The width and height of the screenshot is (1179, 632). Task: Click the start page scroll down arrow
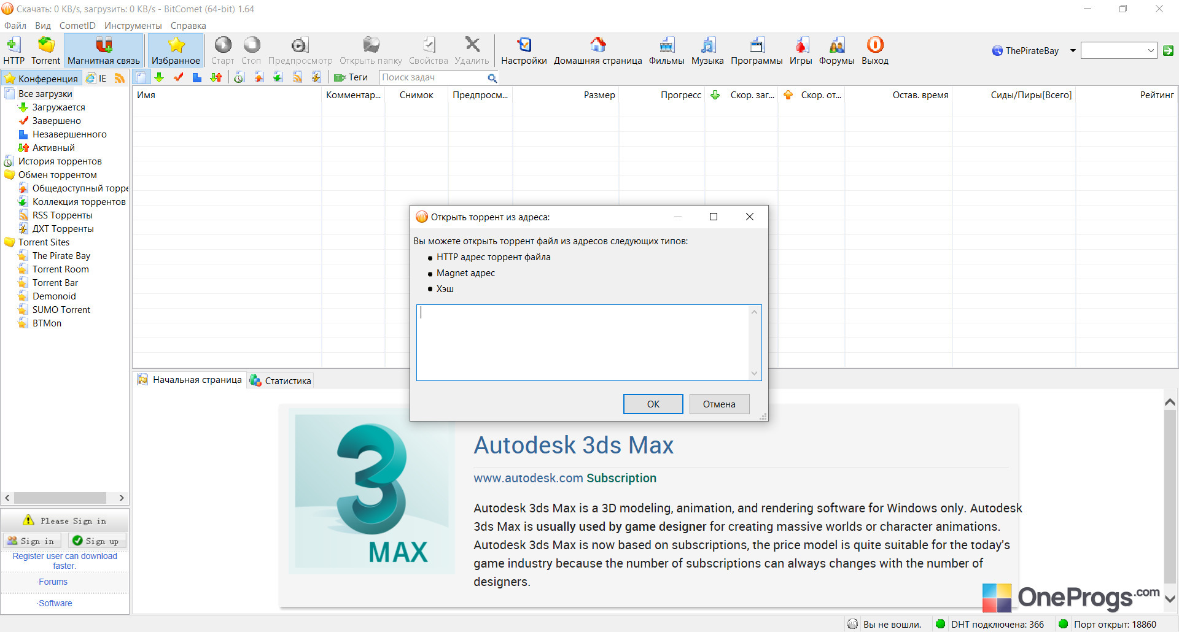[x=1170, y=599]
